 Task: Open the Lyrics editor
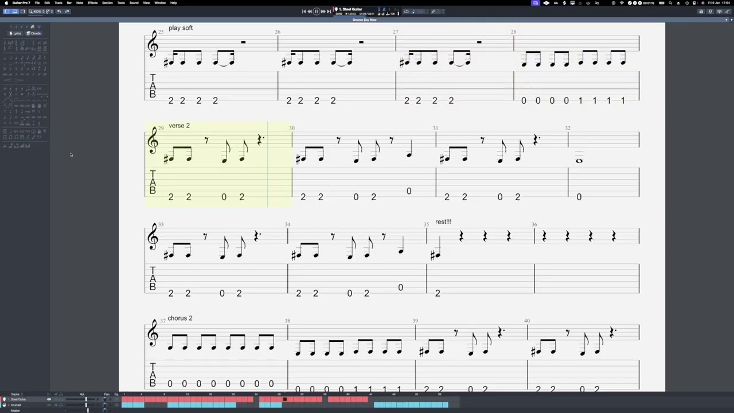15,33
